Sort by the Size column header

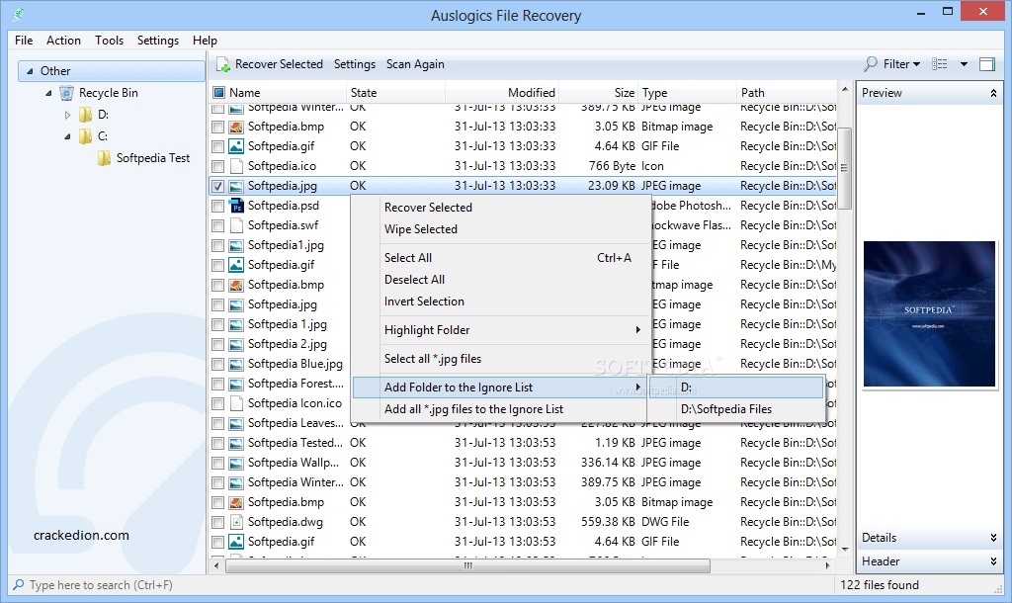[x=598, y=93]
